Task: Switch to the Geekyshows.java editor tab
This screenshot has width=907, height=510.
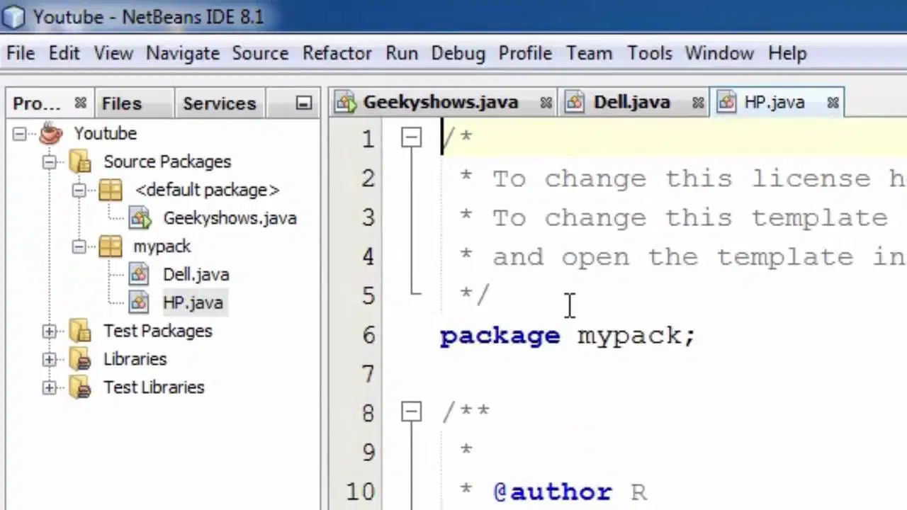Action: coord(441,103)
